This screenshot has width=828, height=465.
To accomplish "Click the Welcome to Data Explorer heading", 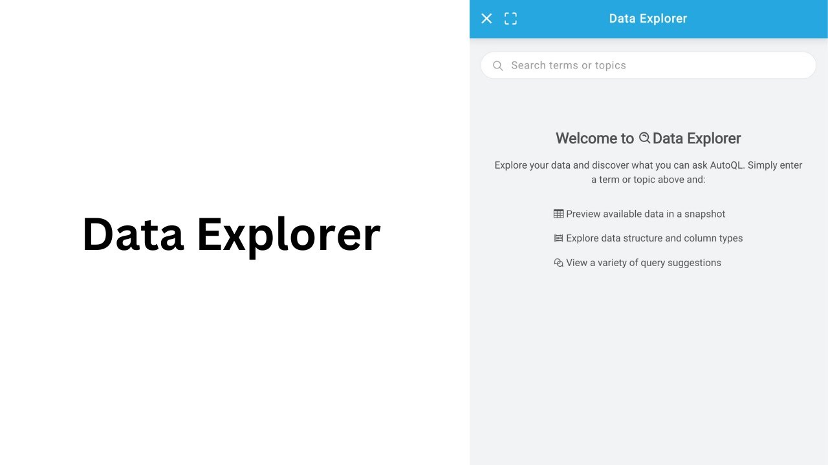I will pyautogui.click(x=648, y=138).
